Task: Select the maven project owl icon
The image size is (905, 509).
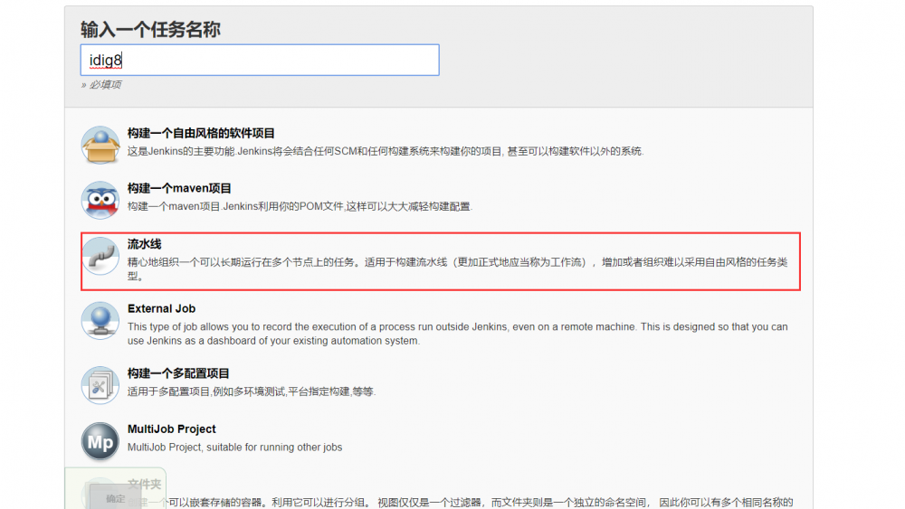Action: (x=100, y=200)
